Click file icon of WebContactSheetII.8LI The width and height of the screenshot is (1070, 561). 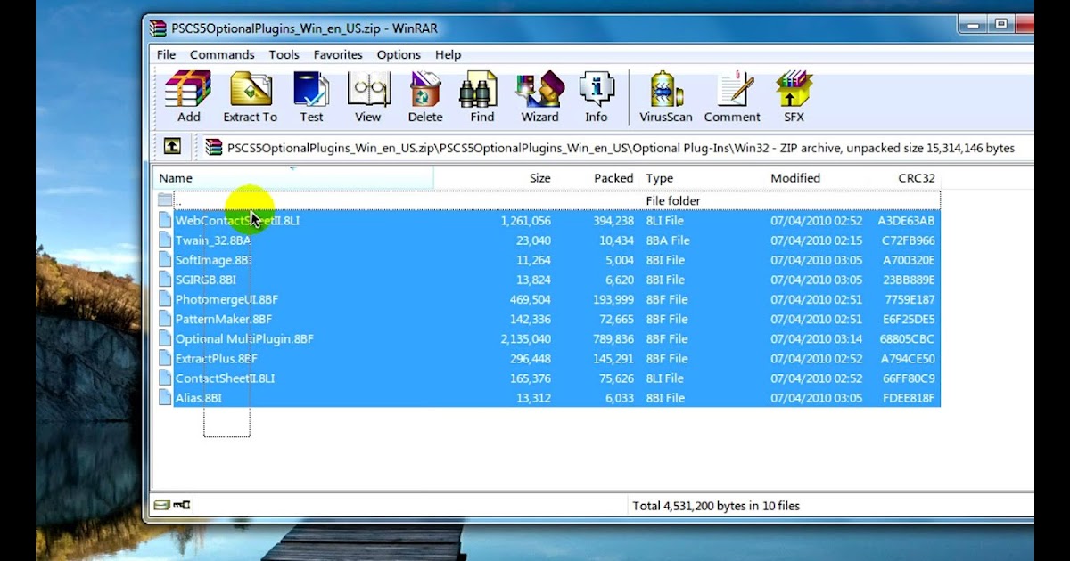tap(165, 220)
